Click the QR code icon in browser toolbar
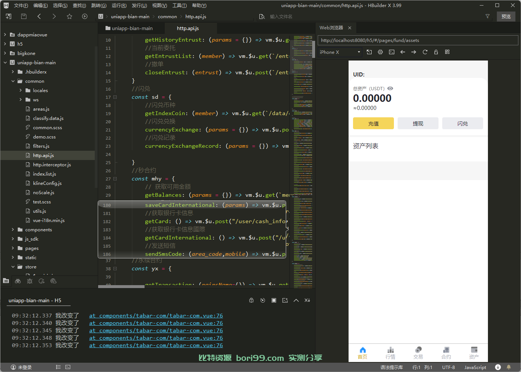The height and width of the screenshot is (372, 521). pyautogui.click(x=447, y=52)
